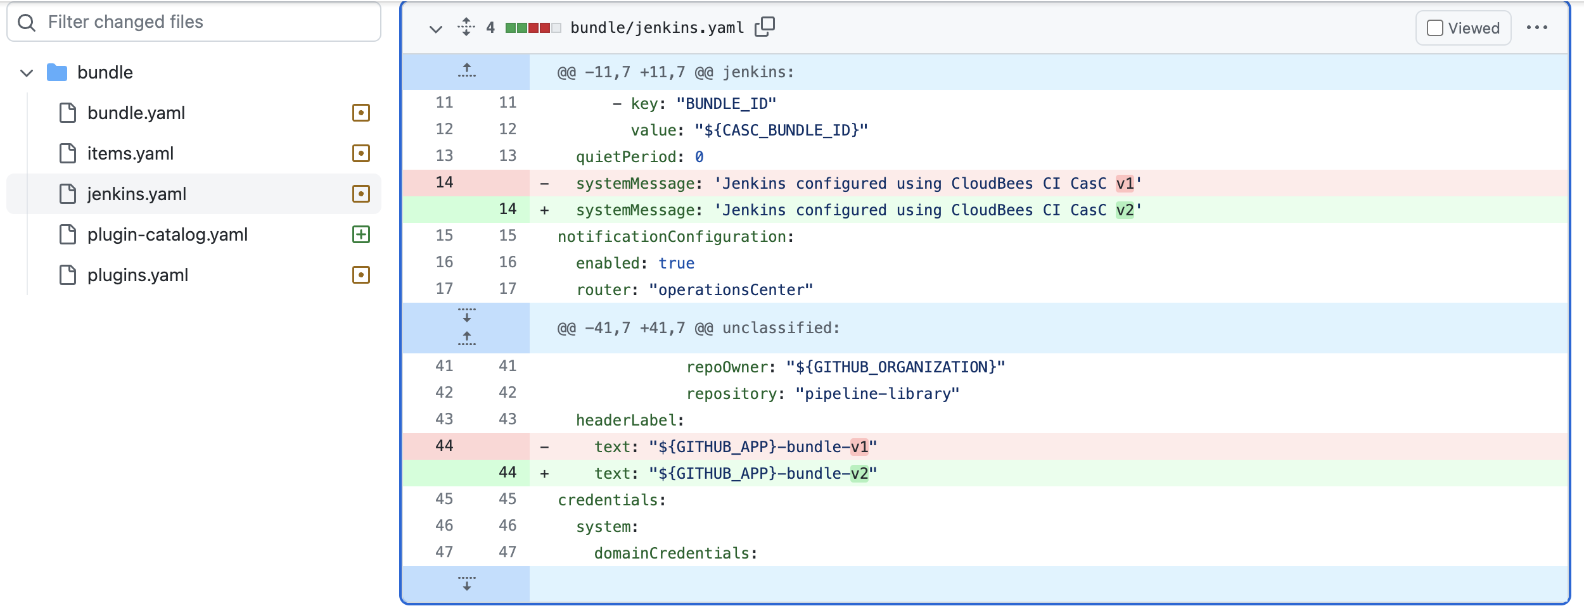Click the modified status icon beside bundle.yaml

[x=361, y=112]
